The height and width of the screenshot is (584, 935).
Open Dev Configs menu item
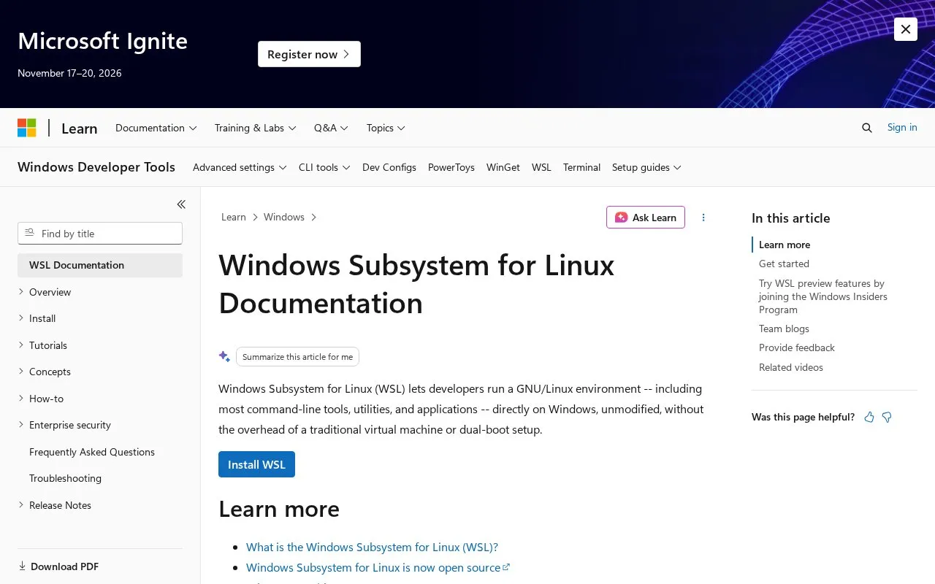pos(389,167)
